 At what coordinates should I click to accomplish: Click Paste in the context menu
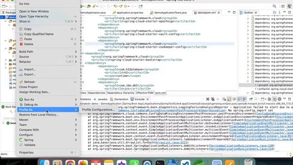click(x=28, y=39)
